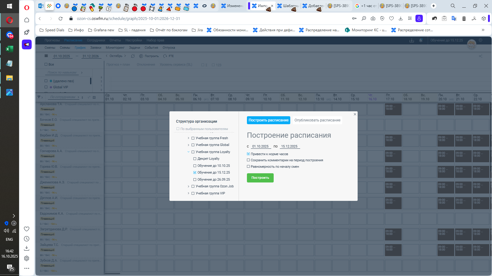The image size is (492, 276).
Task: Click the green Построить button
Action: (260, 178)
